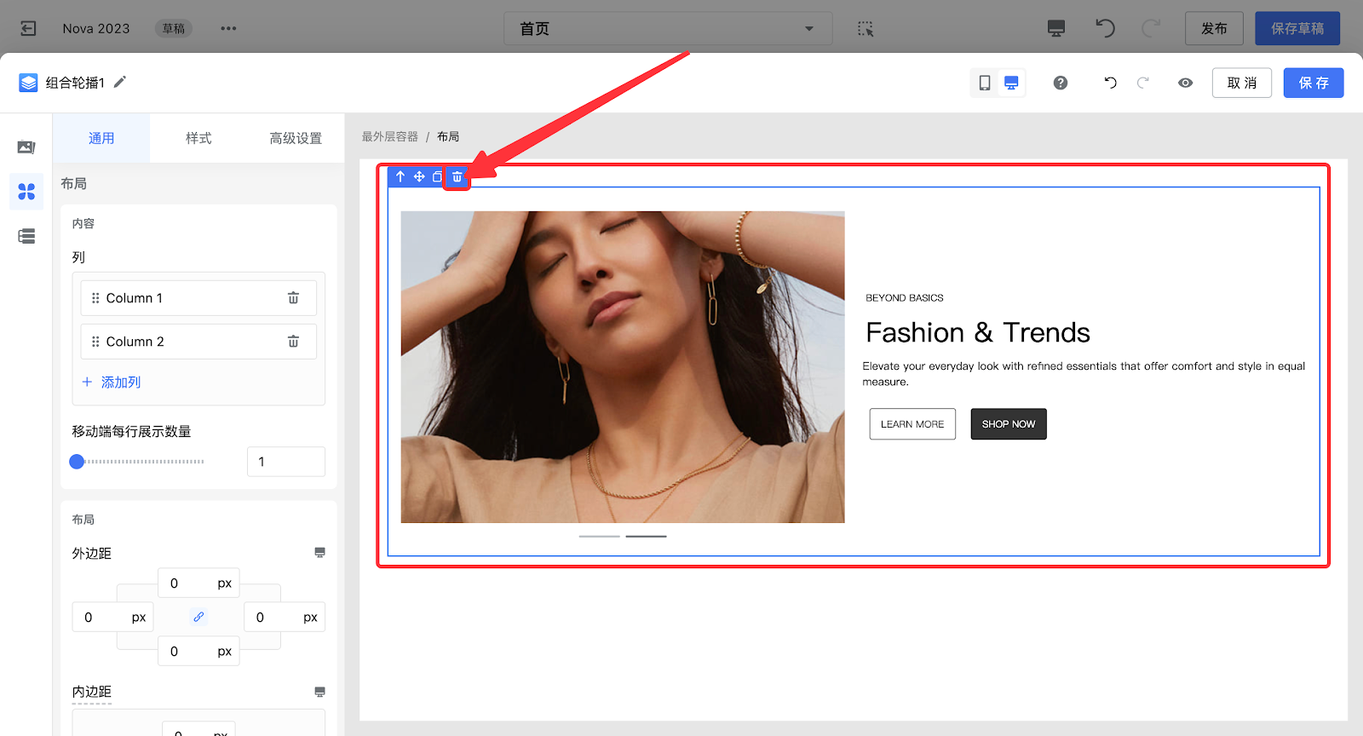Click the 移动端每行展示数量 slider handle

77,462
